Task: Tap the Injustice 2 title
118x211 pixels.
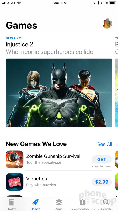Action: click(19, 44)
